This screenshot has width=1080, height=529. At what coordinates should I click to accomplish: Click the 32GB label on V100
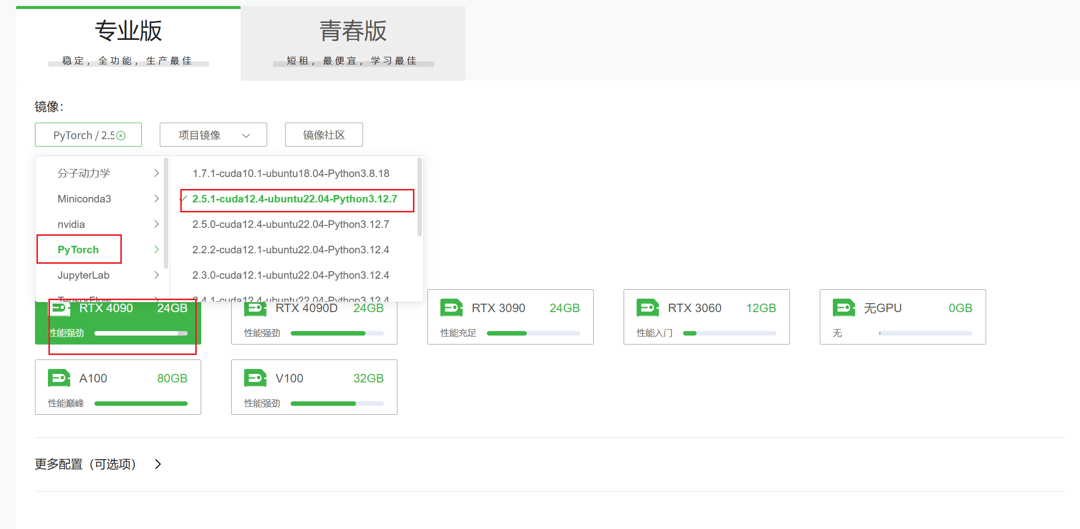click(x=368, y=378)
